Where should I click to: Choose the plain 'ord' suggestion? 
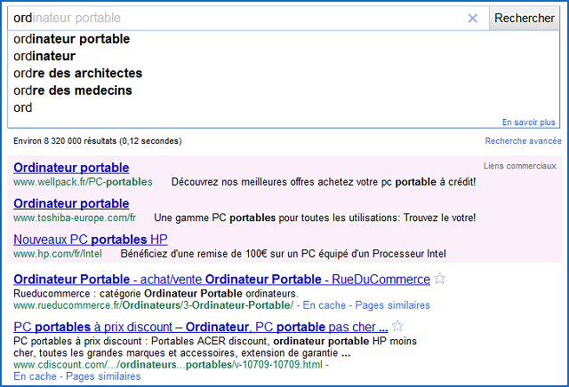coord(23,107)
